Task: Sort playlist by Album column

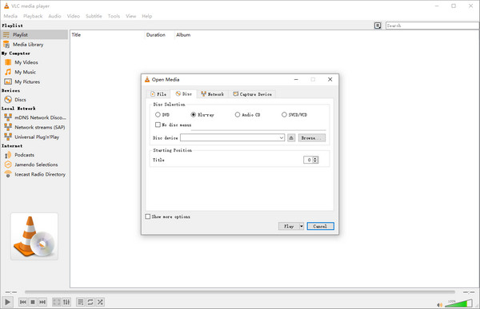Action: coord(183,35)
